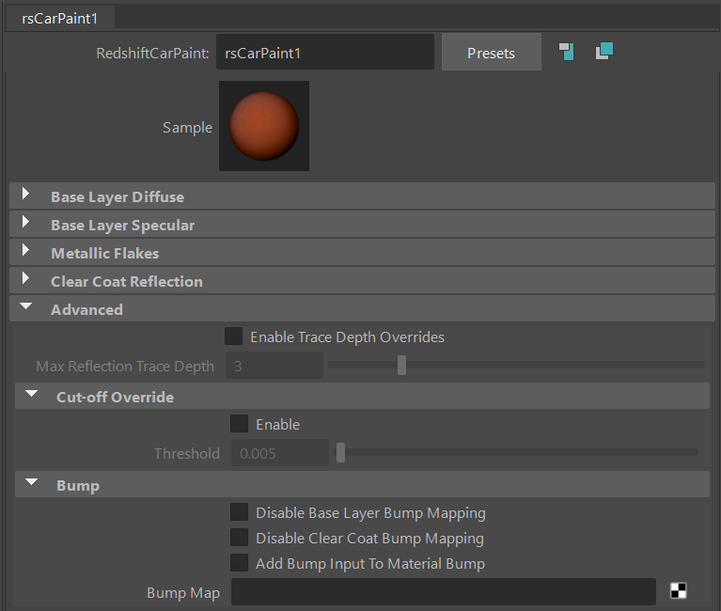Click the Threshold value field showing 0.005
This screenshot has width=721, height=611.
[279, 453]
